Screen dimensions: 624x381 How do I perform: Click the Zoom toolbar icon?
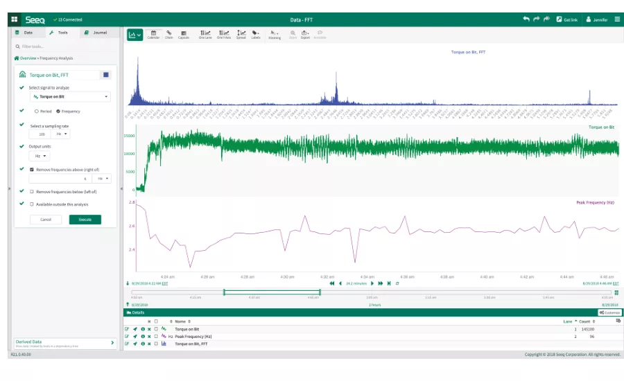tap(293, 35)
